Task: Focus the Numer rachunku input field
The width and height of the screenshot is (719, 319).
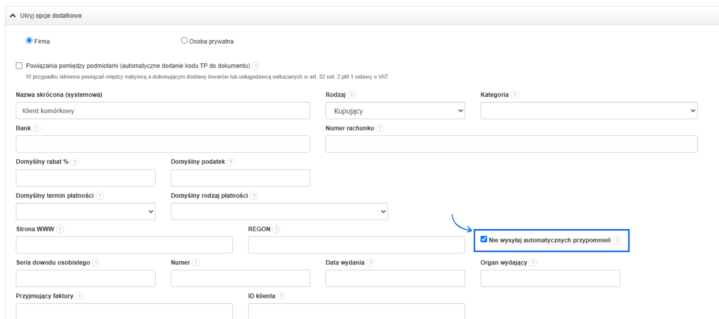Action: [511, 144]
